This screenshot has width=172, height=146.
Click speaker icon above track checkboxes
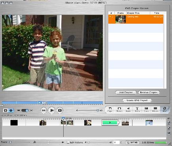tap(169, 118)
